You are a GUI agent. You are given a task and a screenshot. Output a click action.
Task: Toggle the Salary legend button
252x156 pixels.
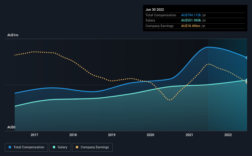pos(60,147)
